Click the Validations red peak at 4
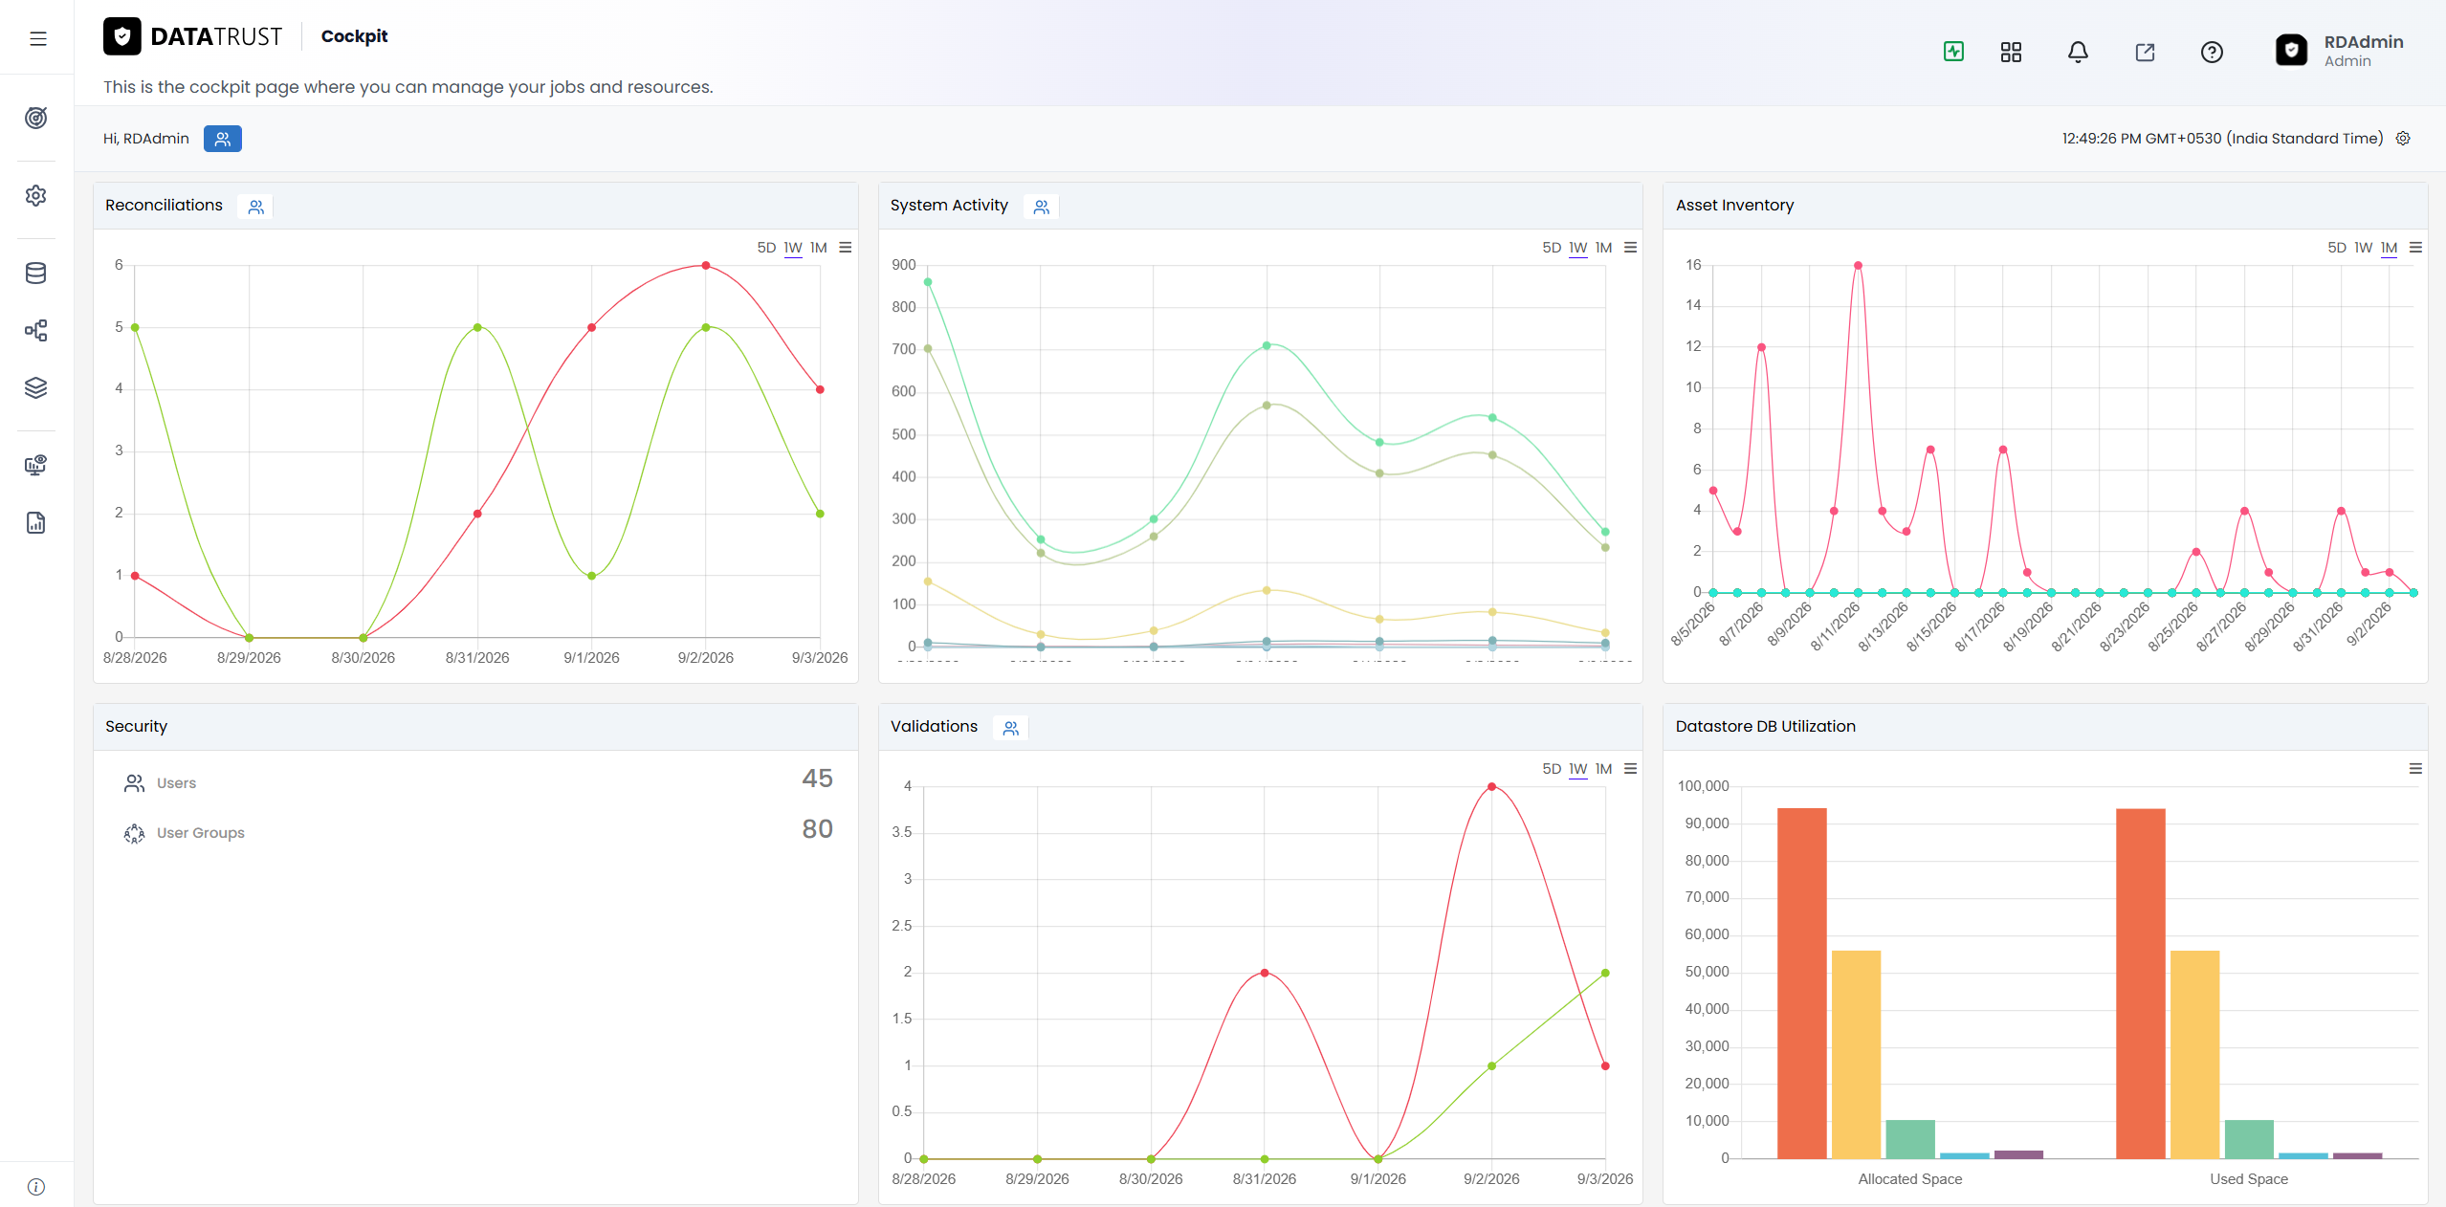This screenshot has height=1207, width=2446. [1491, 787]
